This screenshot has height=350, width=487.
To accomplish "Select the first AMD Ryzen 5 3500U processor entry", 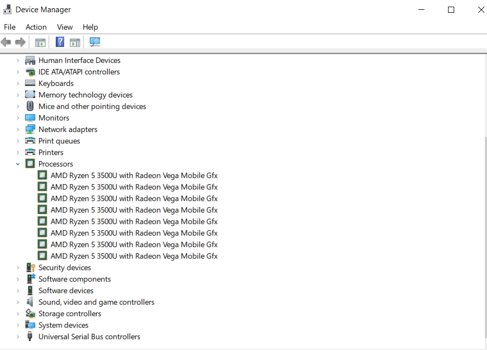I will [x=134, y=176].
